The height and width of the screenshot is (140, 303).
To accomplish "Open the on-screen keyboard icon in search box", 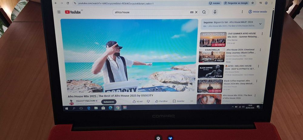I will tap(192, 12).
